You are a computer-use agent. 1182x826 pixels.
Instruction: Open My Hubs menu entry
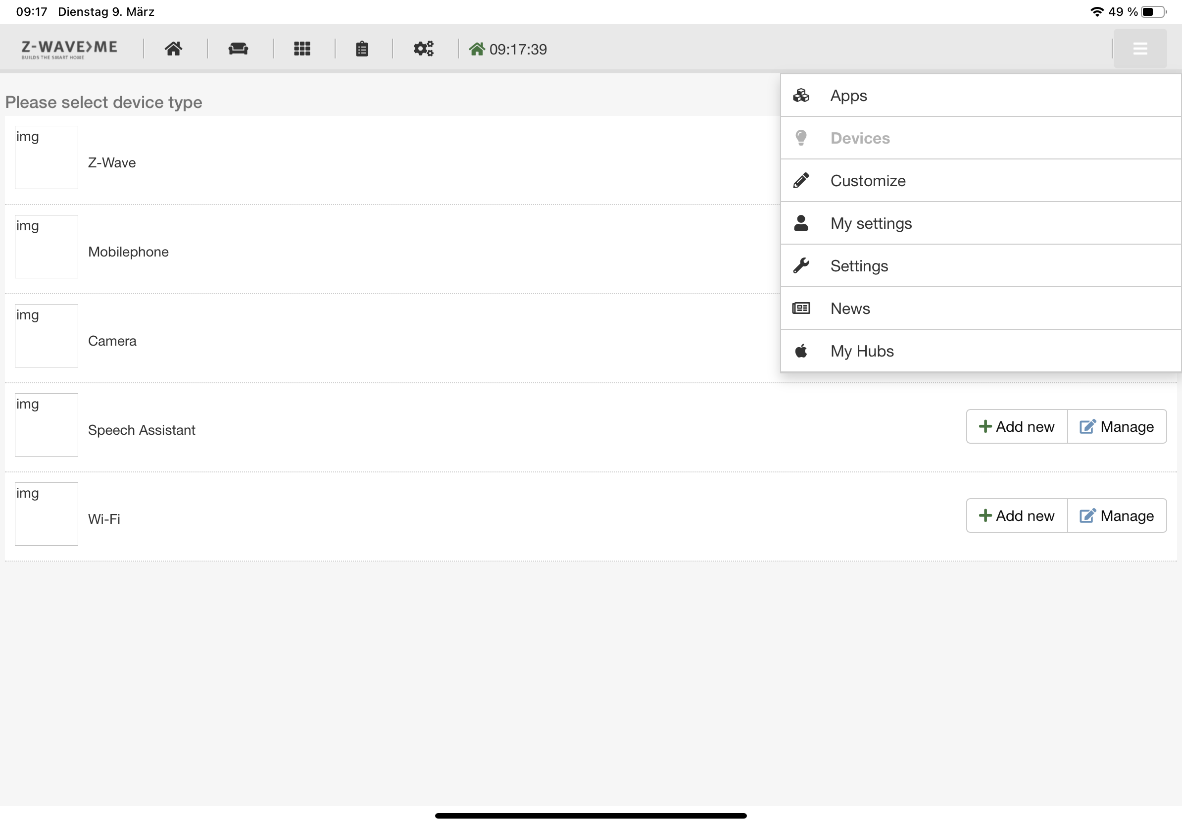tap(862, 351)
